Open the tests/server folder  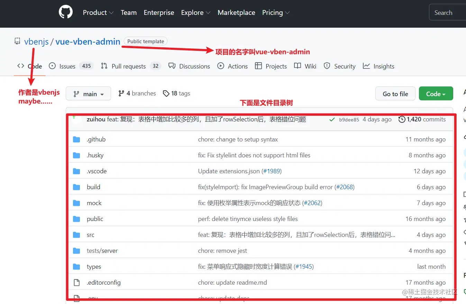[102, 251]
